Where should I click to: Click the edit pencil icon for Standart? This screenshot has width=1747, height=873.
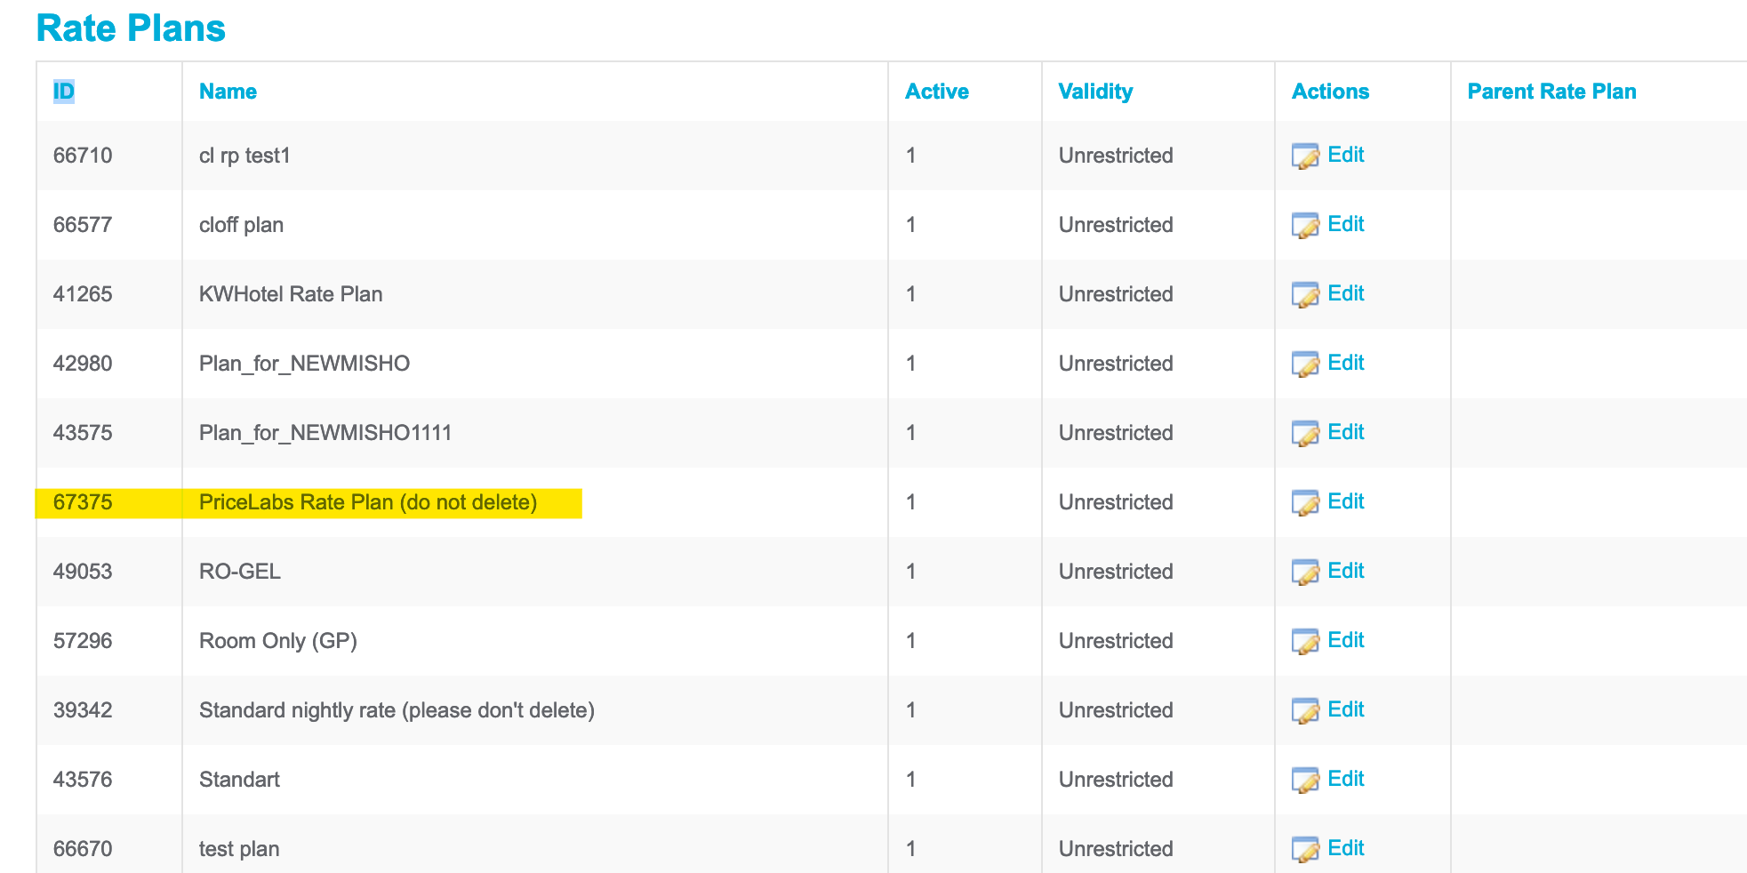coord(1305,780)
